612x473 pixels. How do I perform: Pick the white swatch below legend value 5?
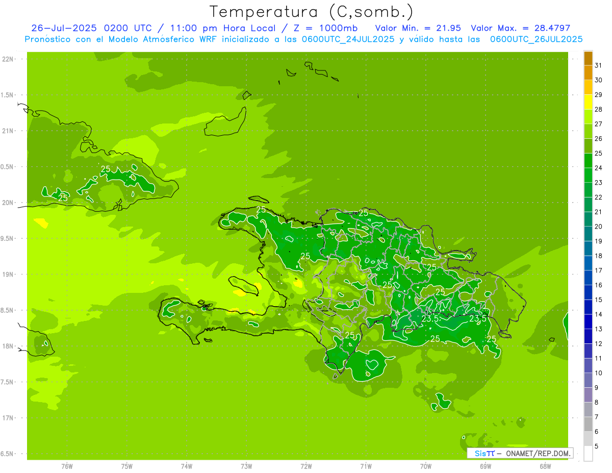pos(588,454)
